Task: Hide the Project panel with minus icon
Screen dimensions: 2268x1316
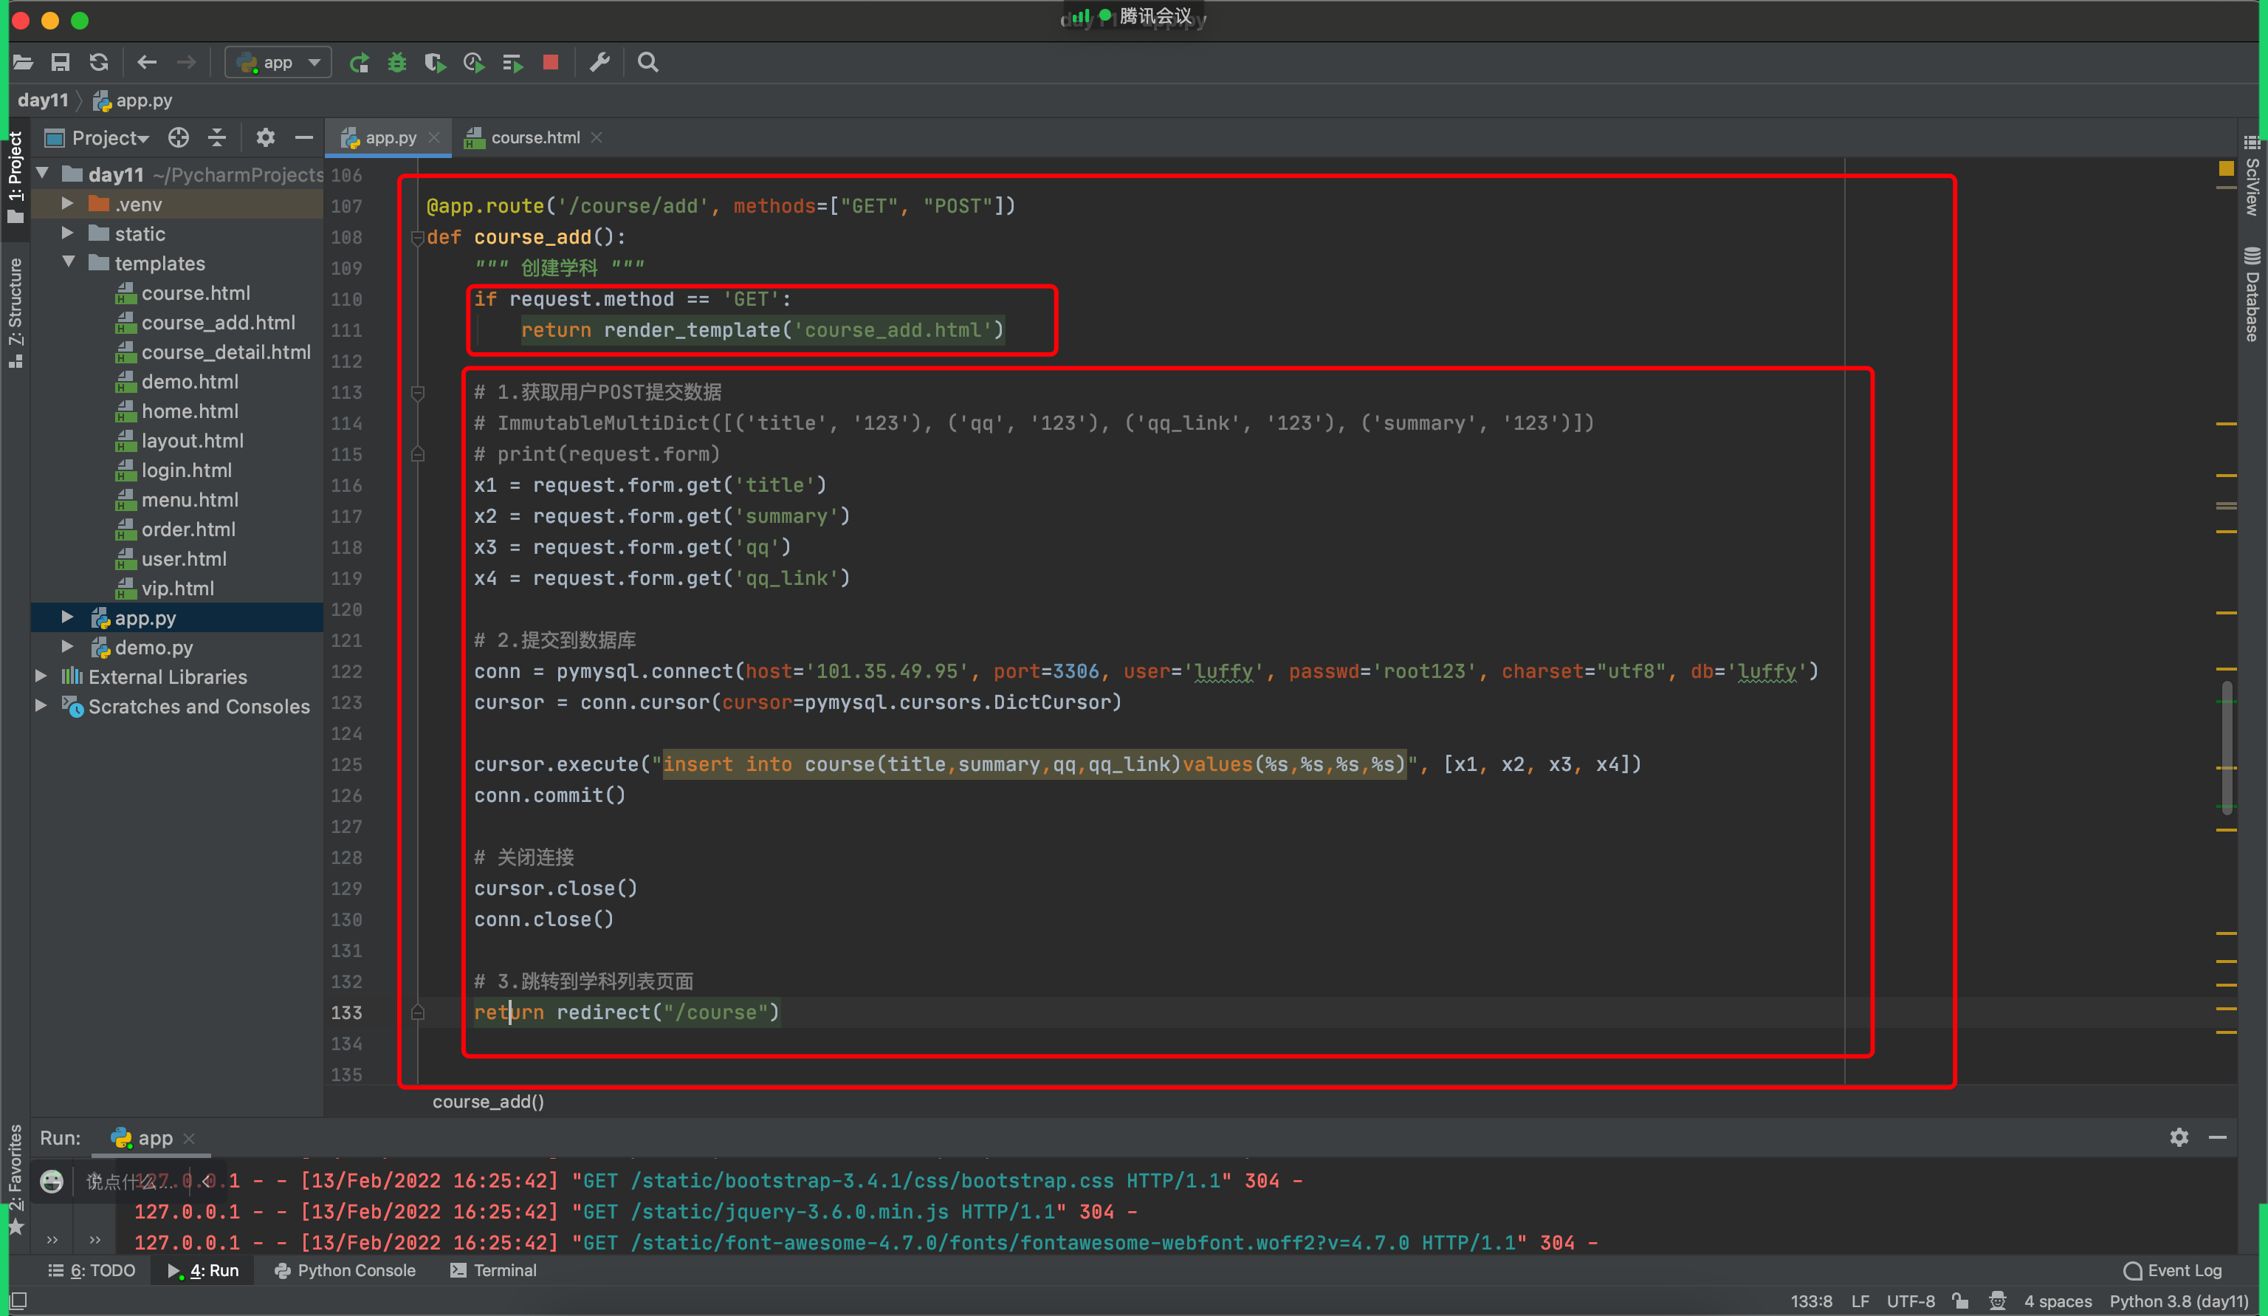Action: 303,137
